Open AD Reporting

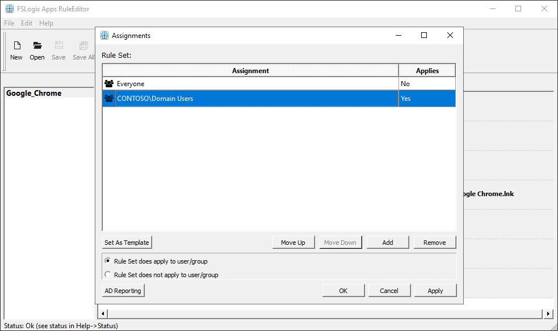click(123, 291)
